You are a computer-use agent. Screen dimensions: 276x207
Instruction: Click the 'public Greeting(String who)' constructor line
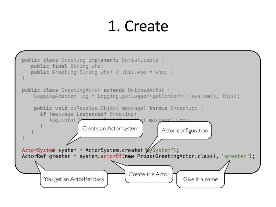[x=102, y=72]
